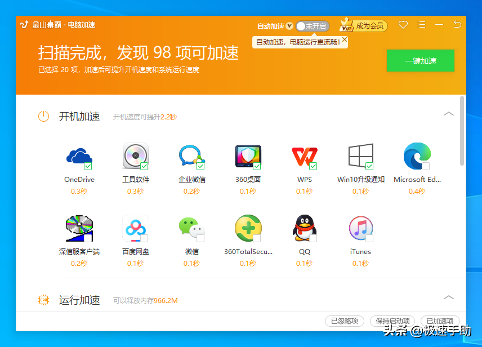482x347 pixels.
Task: Open the 保持启动项 tab
Action: (392, 321)
